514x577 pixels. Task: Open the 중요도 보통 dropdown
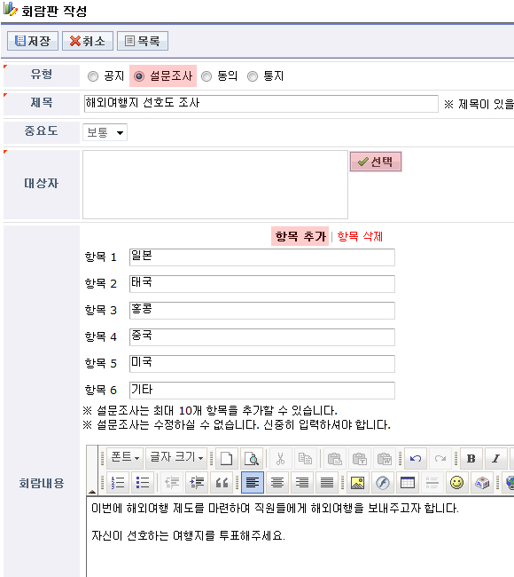tap(105, 132)
